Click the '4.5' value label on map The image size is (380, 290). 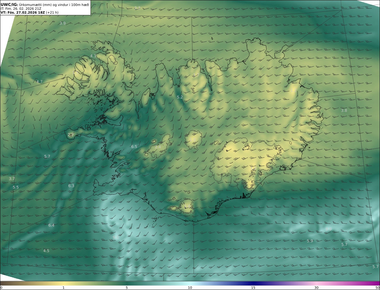pos(46,251)
